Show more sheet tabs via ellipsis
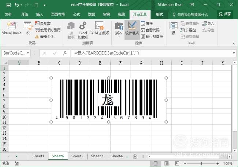 coord(127,156)
